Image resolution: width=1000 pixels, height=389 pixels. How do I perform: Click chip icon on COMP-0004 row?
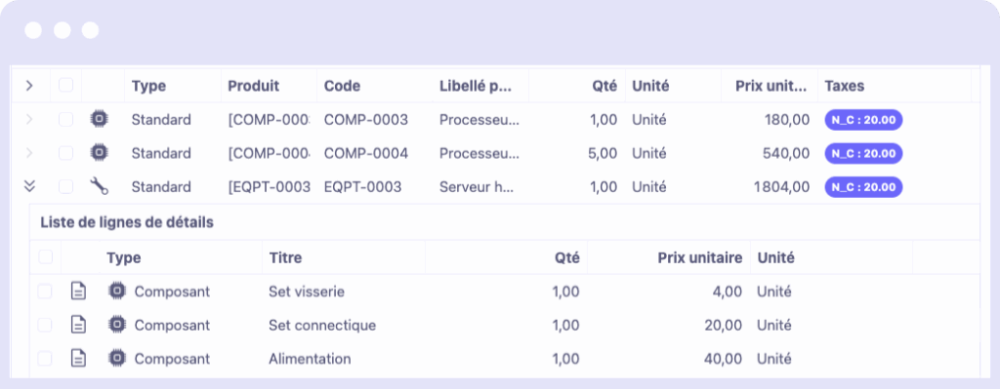coord(99,153)
